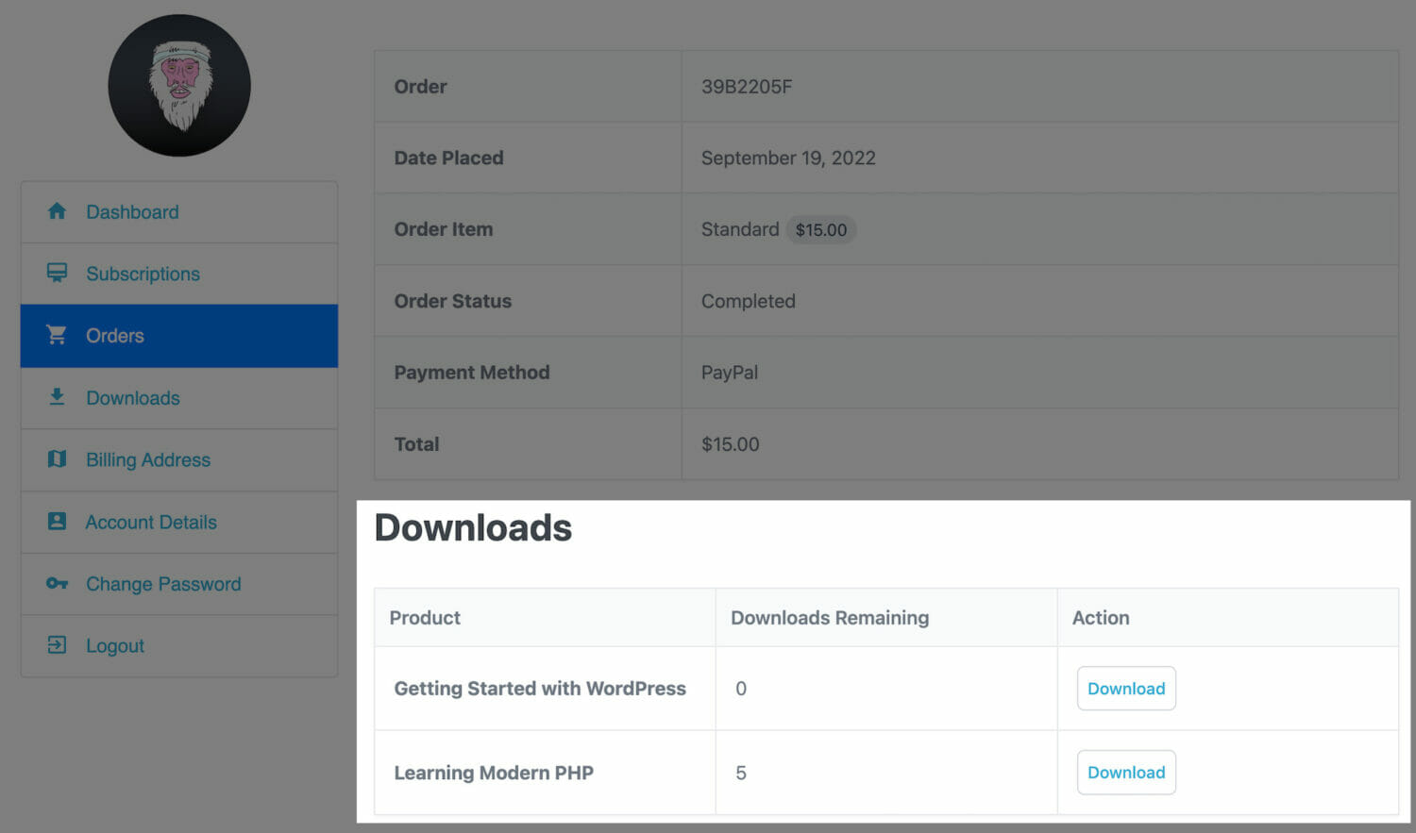This screenshot has width=1416, height=833.
Task: Click the Logout exit icon
Action: (57, 645)
